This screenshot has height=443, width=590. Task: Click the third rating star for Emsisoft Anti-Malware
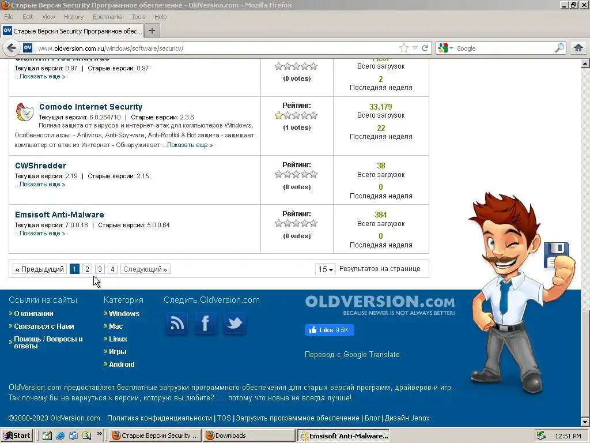pyautogui.click(x=296, y=223)
